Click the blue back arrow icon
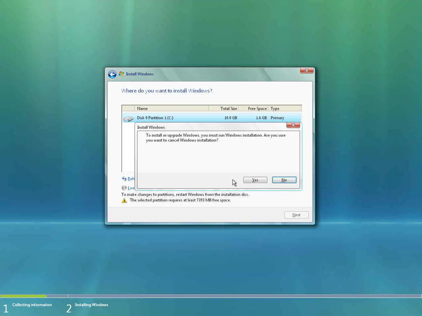 point(112,74)
